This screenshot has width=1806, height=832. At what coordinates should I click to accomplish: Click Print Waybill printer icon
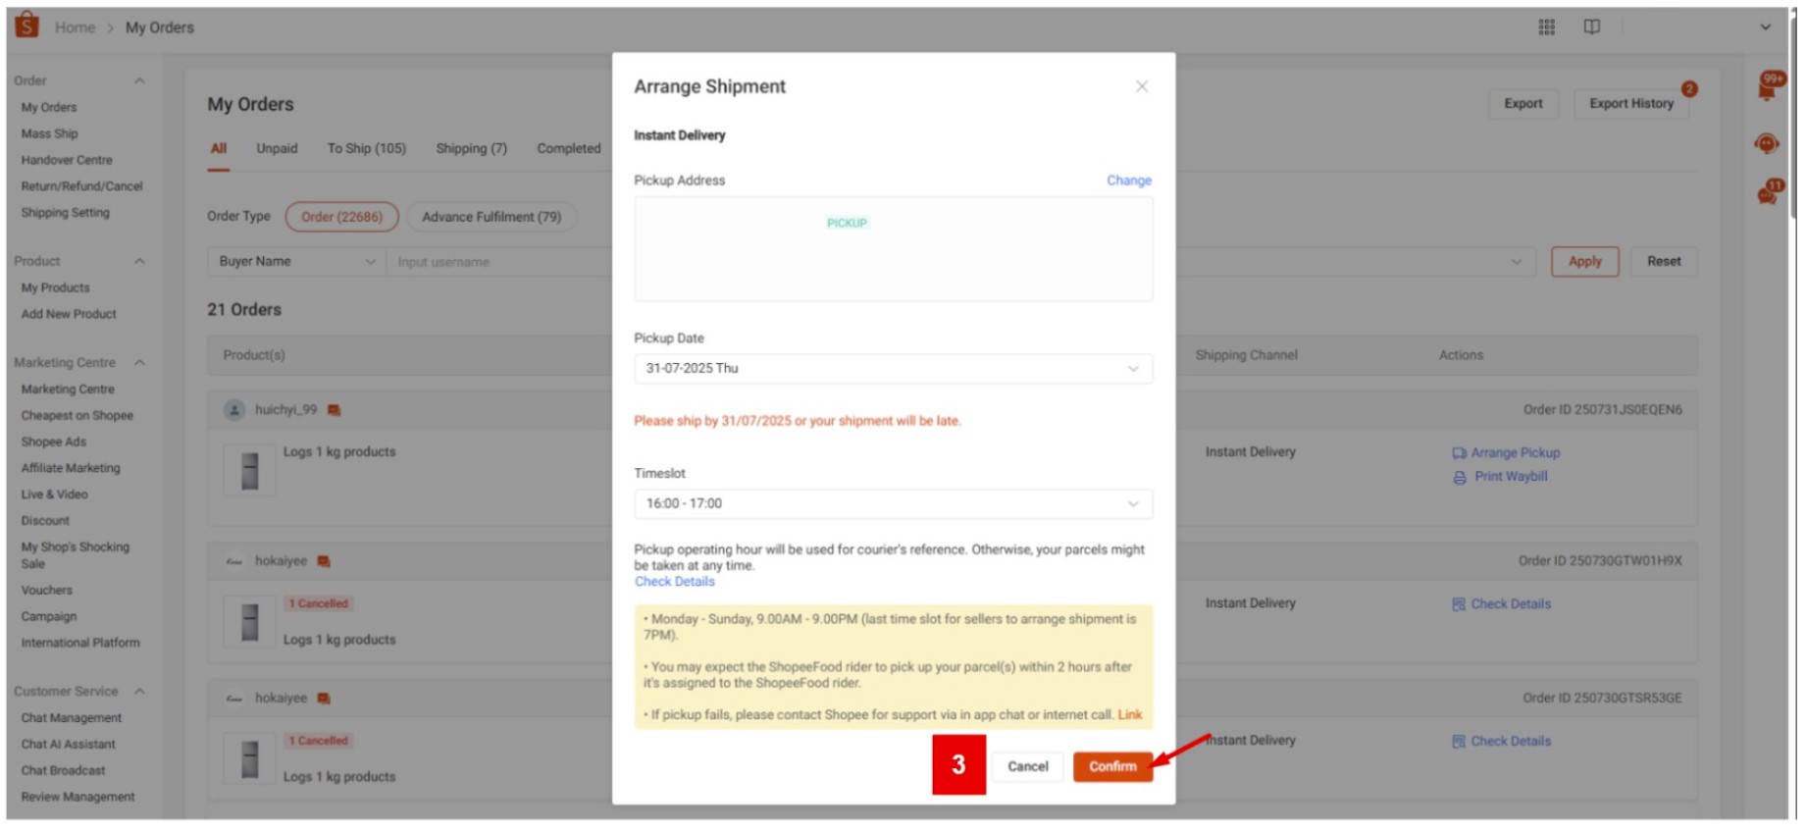(1460, 477)
